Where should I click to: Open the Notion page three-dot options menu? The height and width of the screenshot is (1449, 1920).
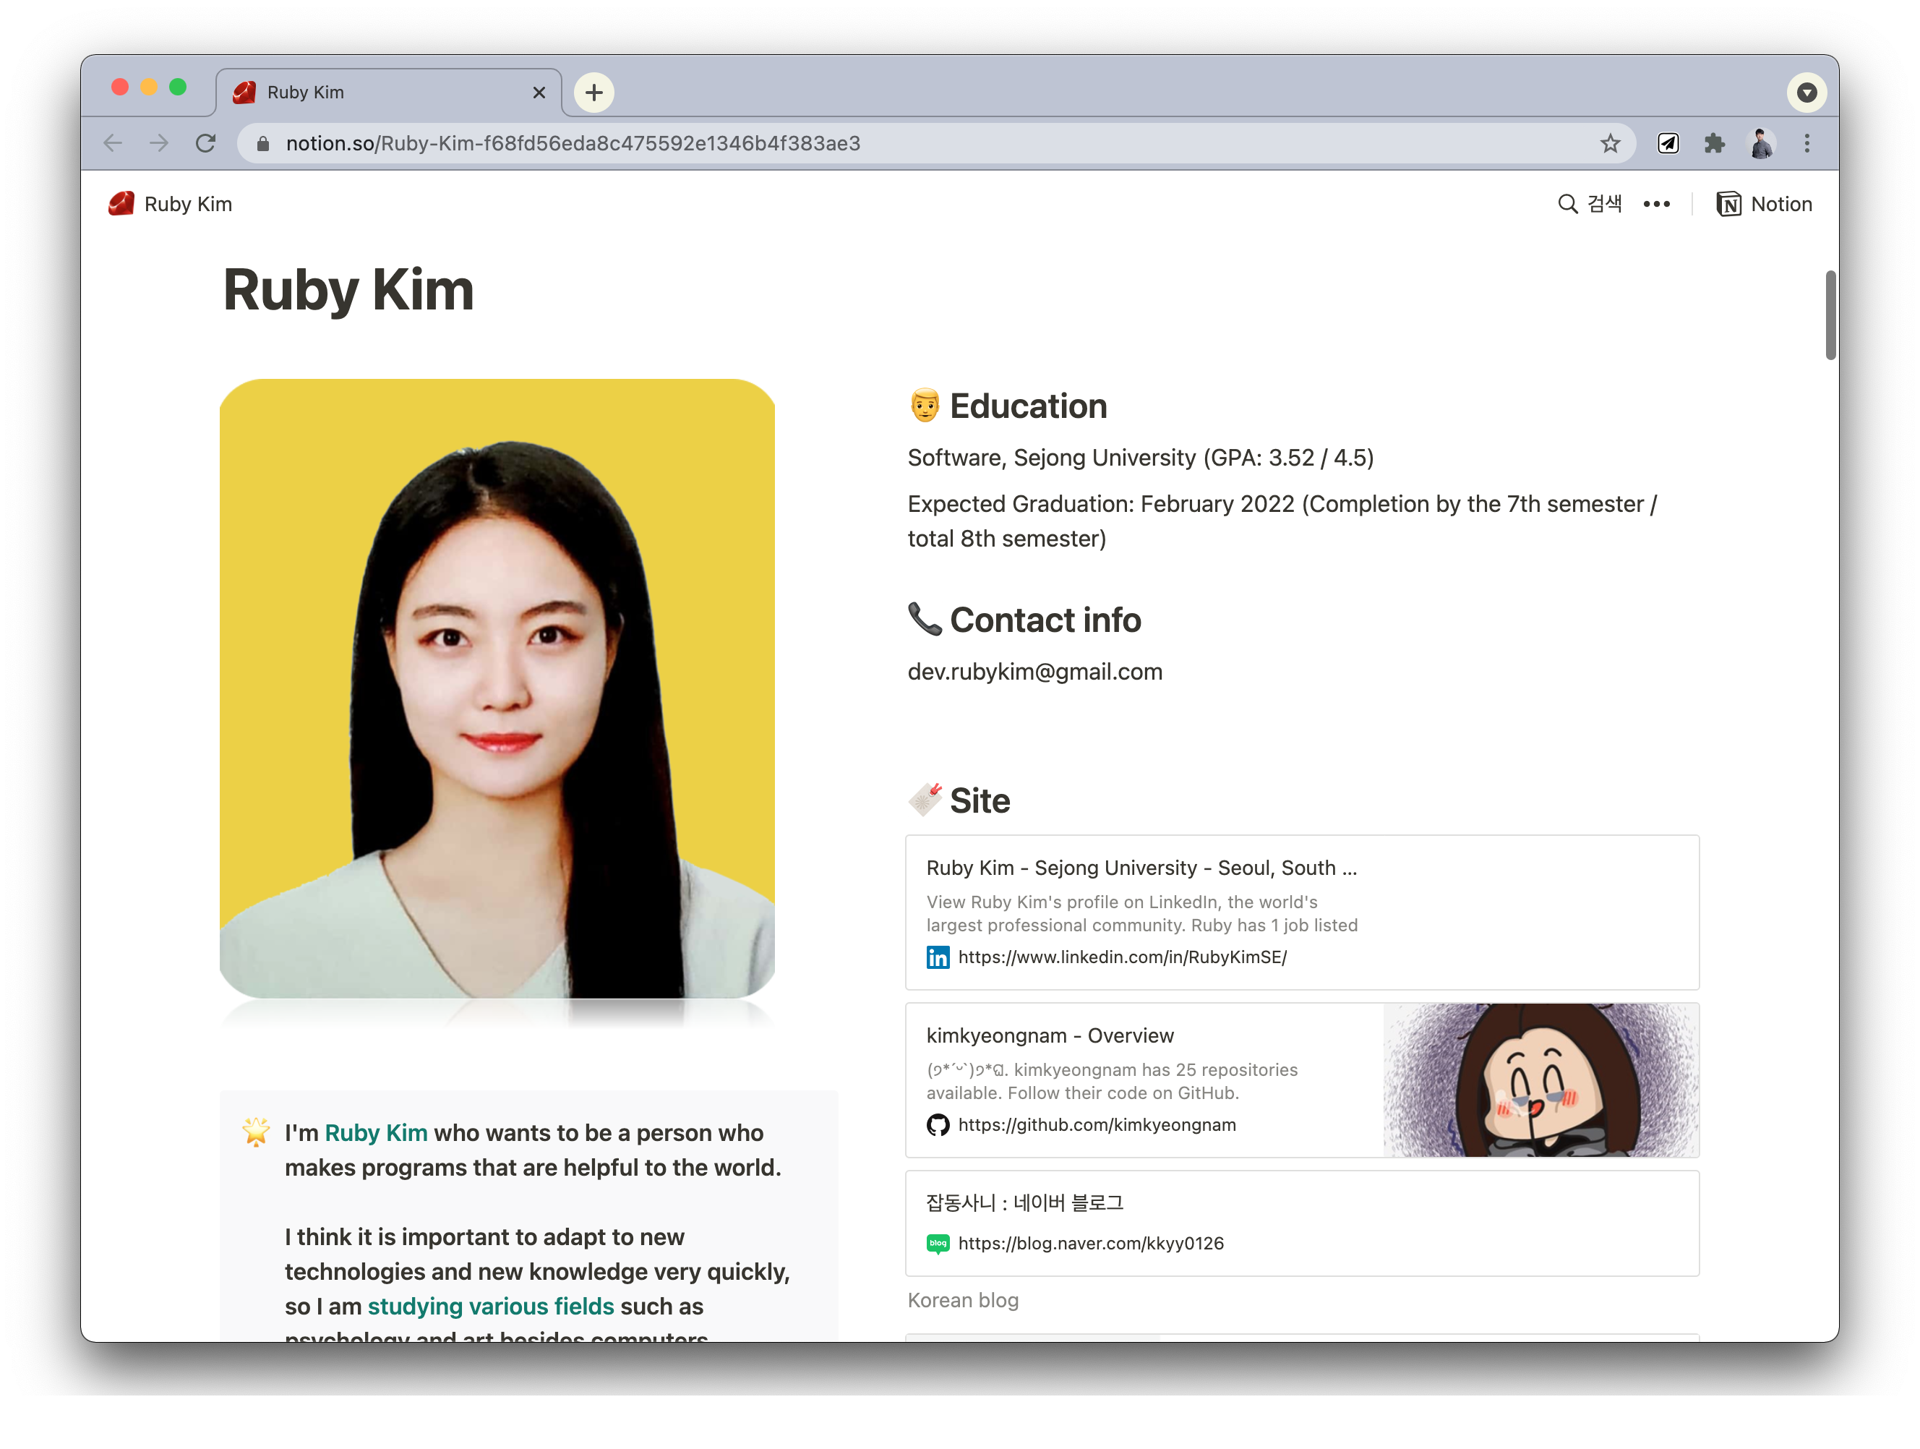[1656, 204]
